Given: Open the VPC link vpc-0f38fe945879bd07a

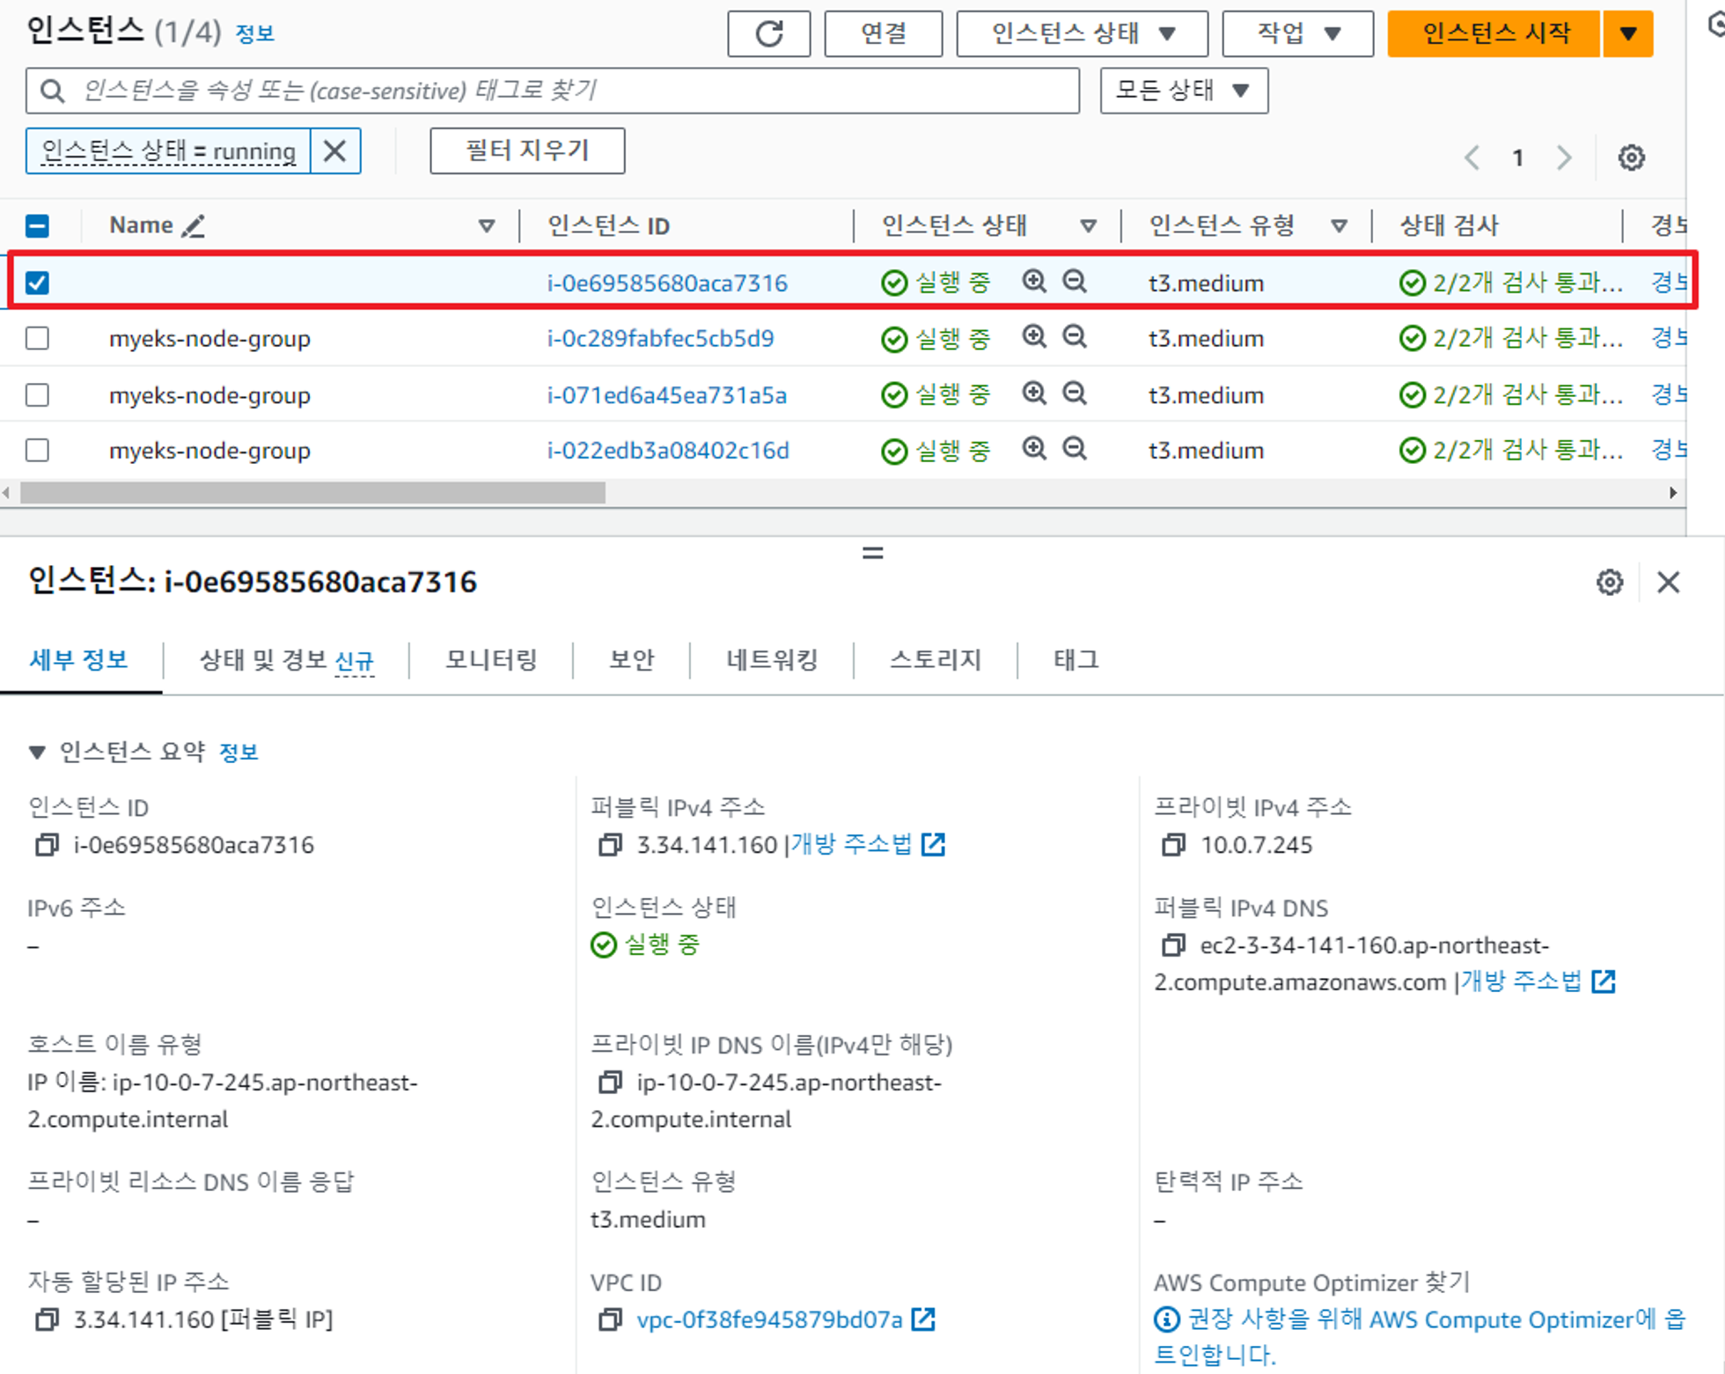Looking at the screenshot, I should pyautogui.click(x=769, y=1319).
